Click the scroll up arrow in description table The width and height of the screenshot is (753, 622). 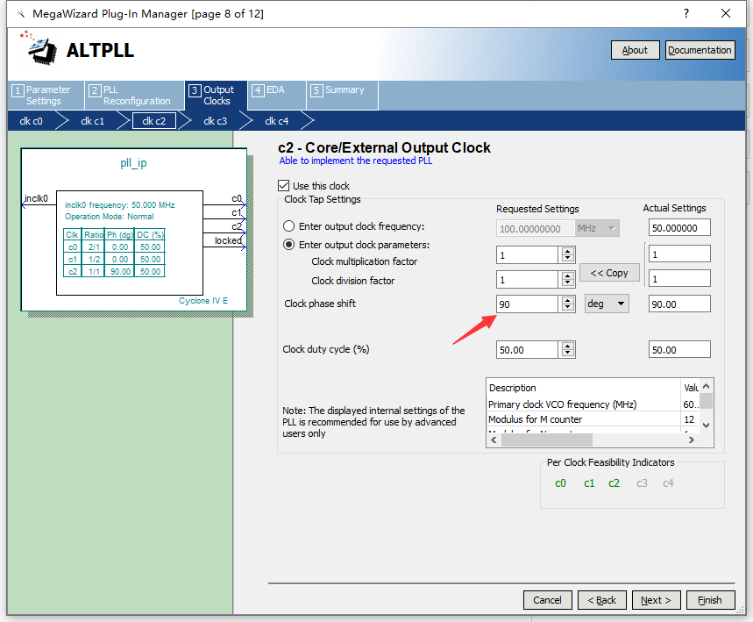point(706,386)
